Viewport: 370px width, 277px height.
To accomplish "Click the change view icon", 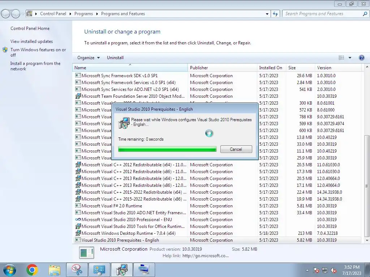I will tap(341, 58).
